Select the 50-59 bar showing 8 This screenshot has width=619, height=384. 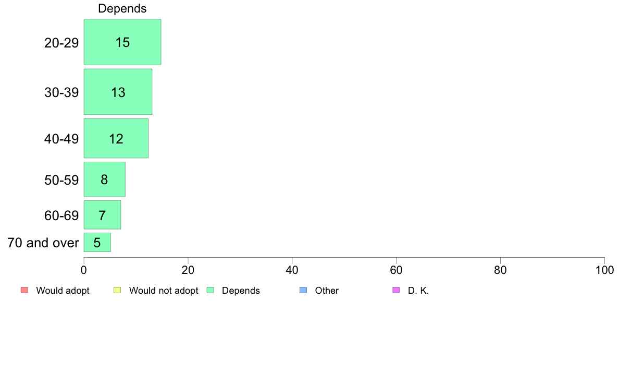point(105,179)
